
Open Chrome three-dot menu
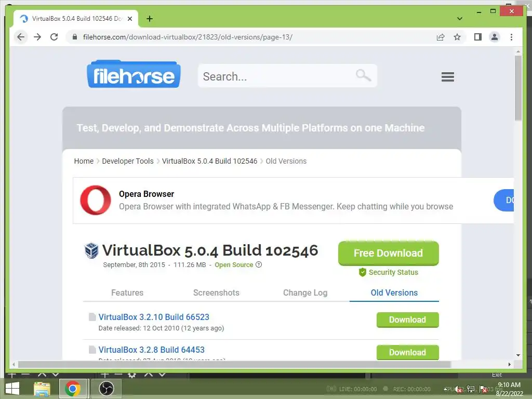(511, 37)
